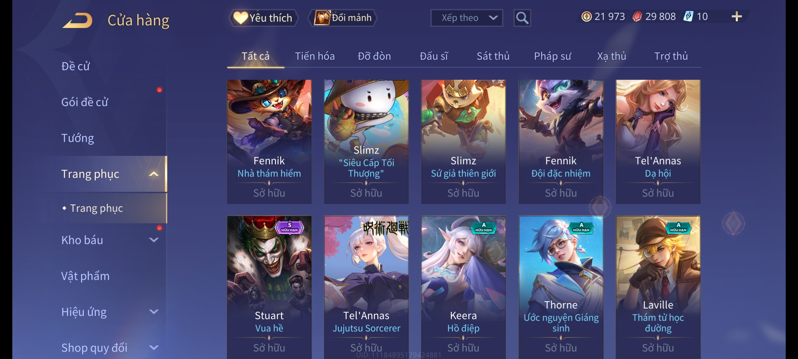Select the Sát thủ tab
This screenshot has width=798, height=359.
493,56
